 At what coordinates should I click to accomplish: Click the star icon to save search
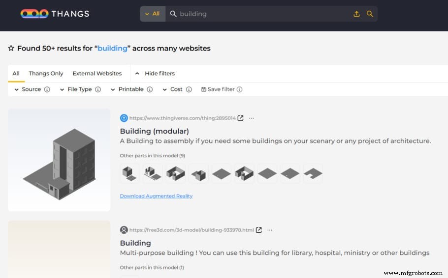pyautogui.click(x=11, y=48)
